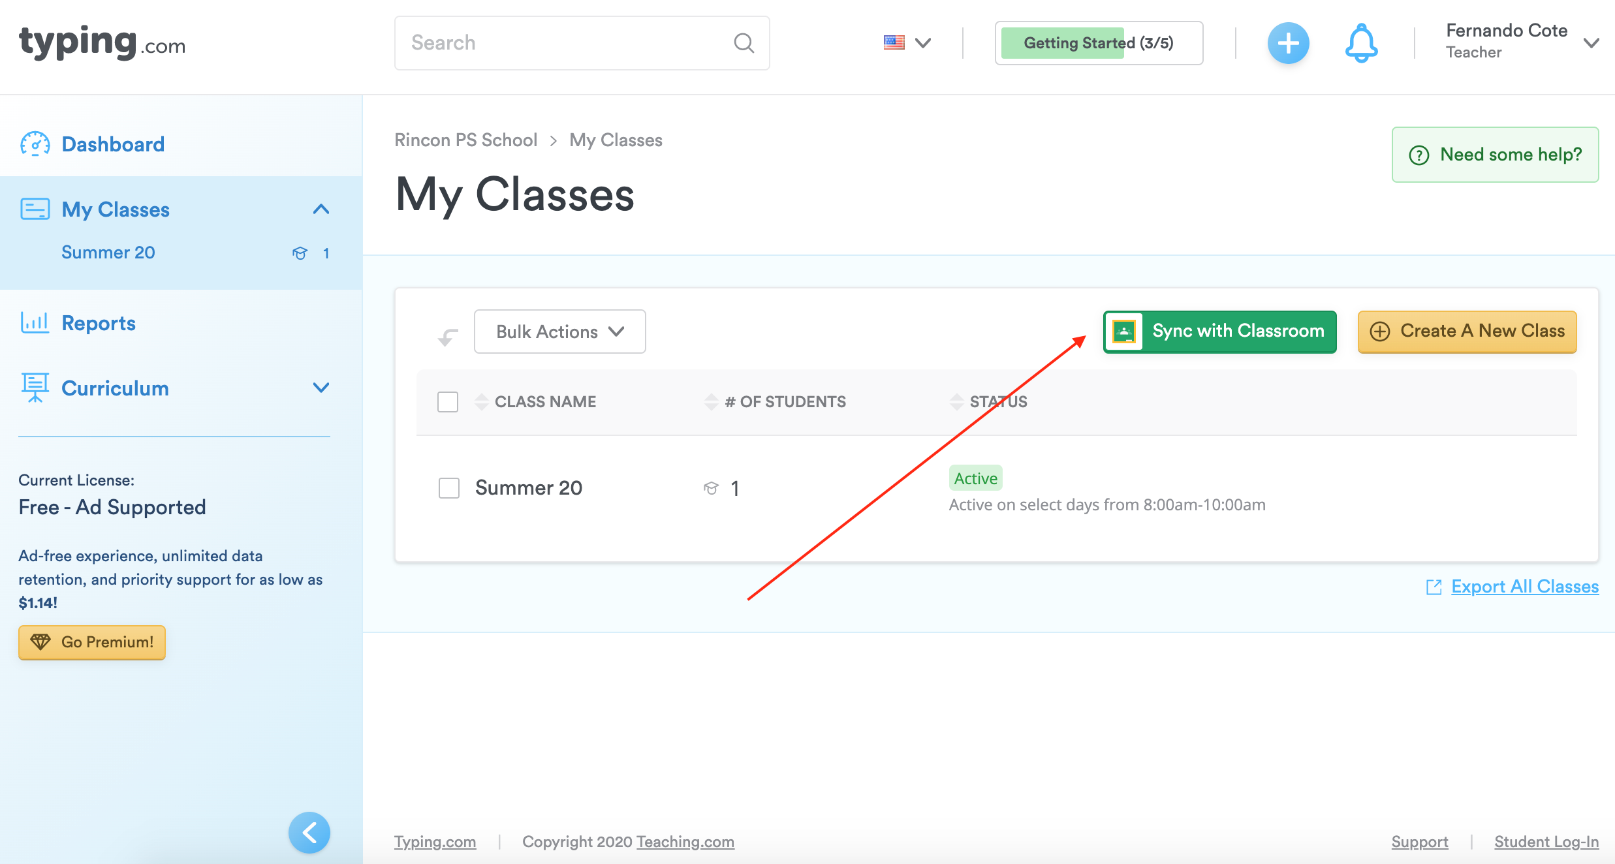Viewport: 1615px width, 864px height.
Task: Toggle sorting on the CLASS NAME column
Action: (x=480, y=401)
